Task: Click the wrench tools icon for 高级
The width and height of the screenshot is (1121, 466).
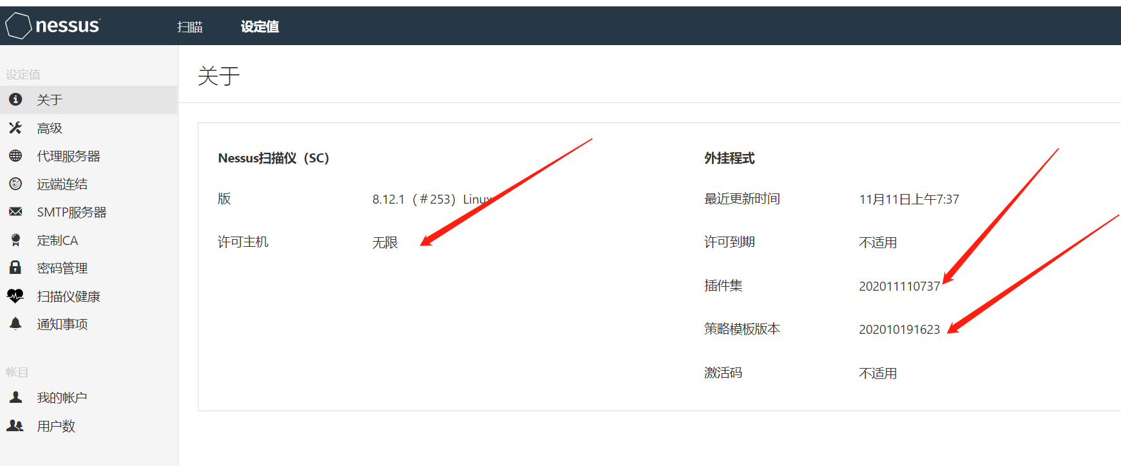Action: [15, 128]
